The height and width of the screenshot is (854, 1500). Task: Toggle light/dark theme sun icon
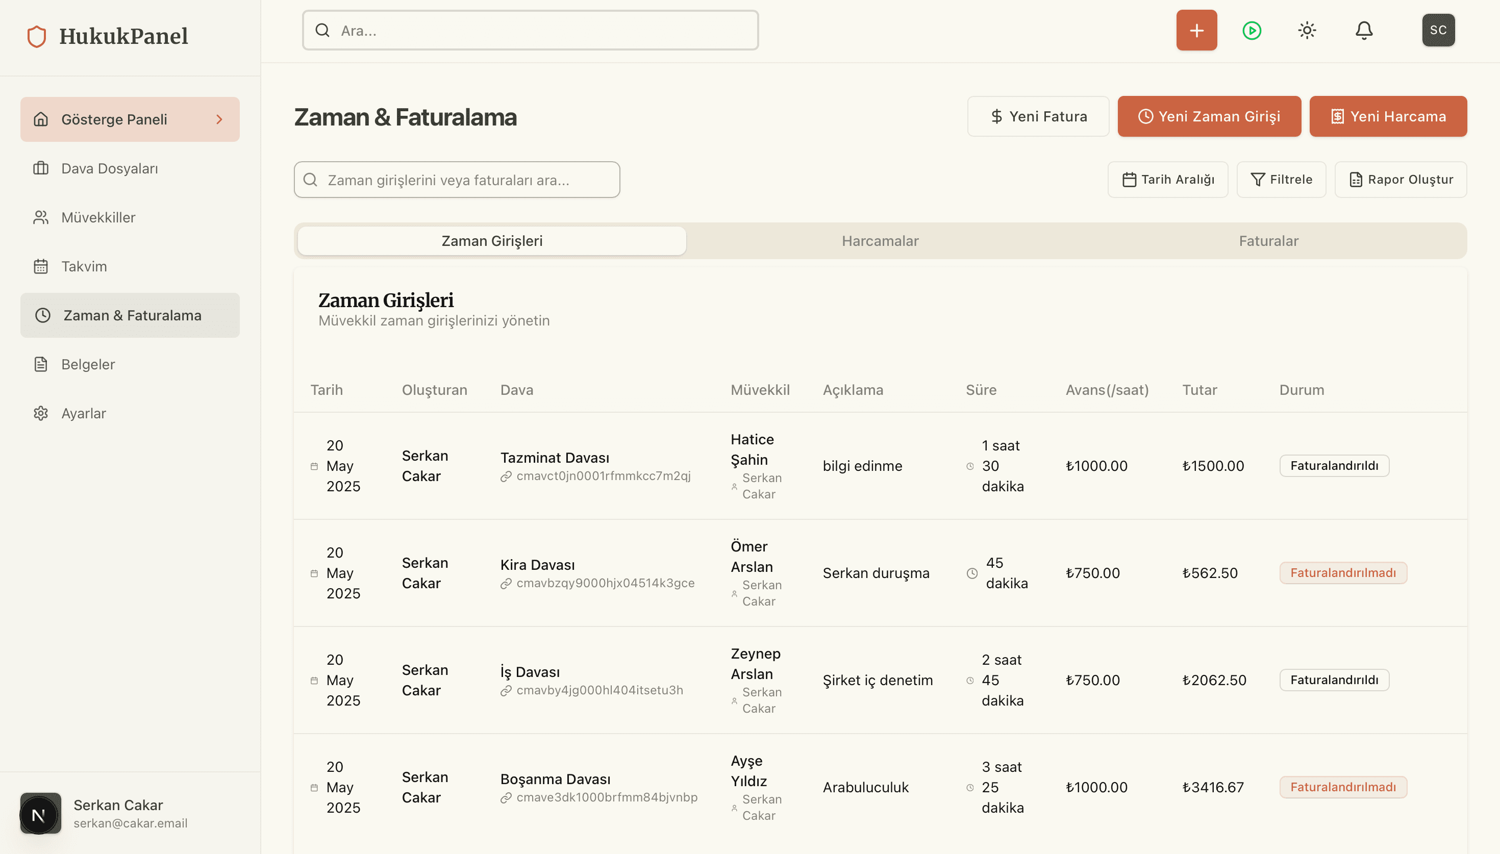1307,31
